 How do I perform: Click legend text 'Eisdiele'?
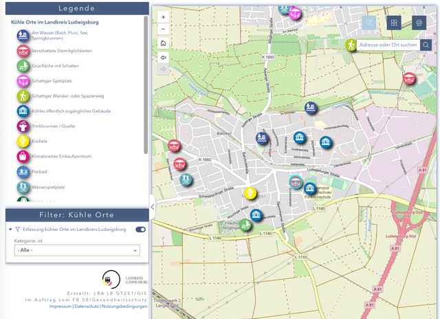(39, 141)
